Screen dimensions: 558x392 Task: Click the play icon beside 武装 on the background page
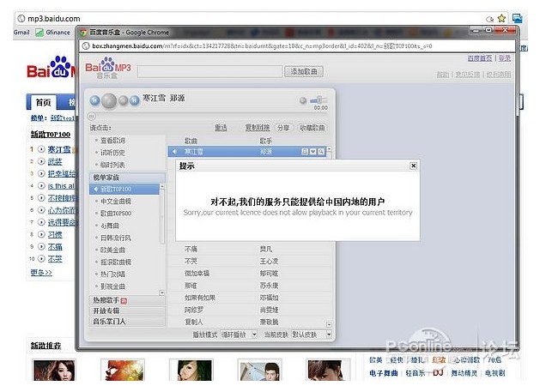point(42,161)
